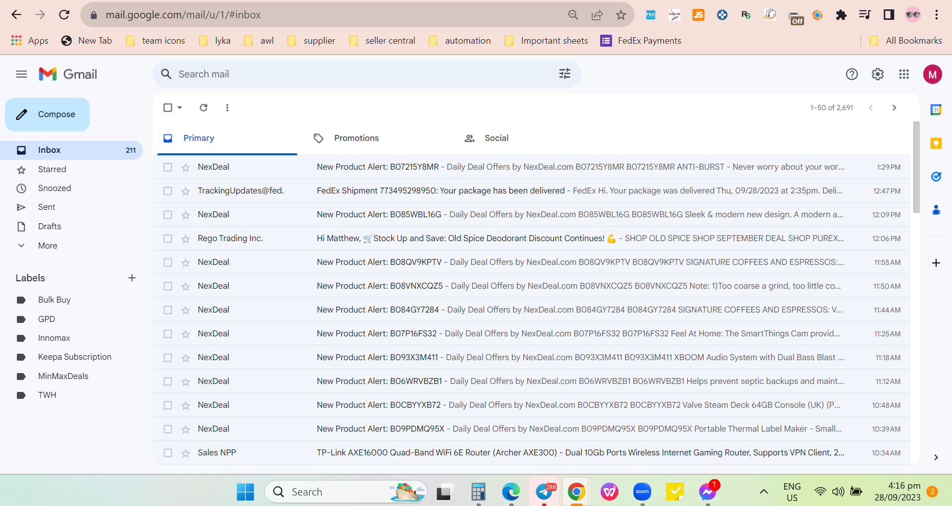Screen dimensions: 952x506
Task: Select the FedEx Shipment email checkbox
Action: (x=168, y=191)
